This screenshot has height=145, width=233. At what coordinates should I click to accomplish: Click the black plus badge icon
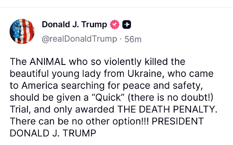coord(127,24)
